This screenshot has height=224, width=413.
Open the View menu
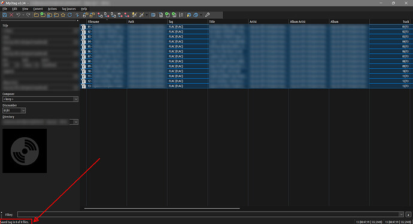pos(25,9)
